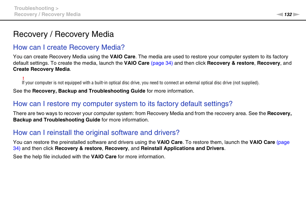Click heading about restoring factory default settings
The height and width of the screenshot is (216, 306).
pyautogui.click(x=123, y=104)
